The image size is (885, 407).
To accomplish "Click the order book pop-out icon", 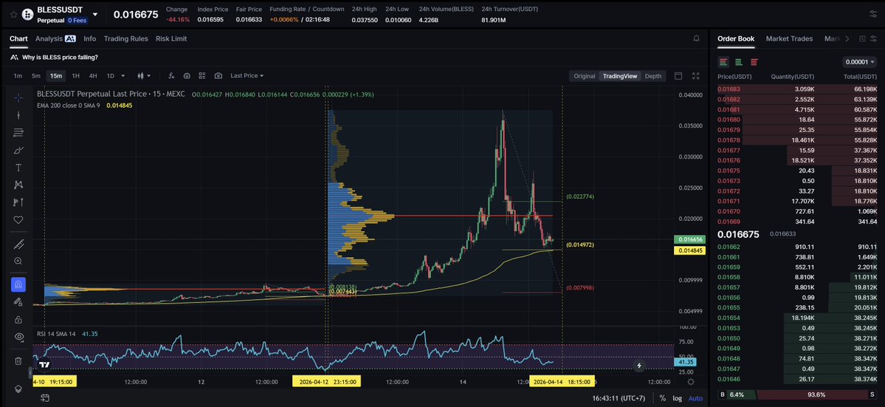I will (x=862, y=38).
